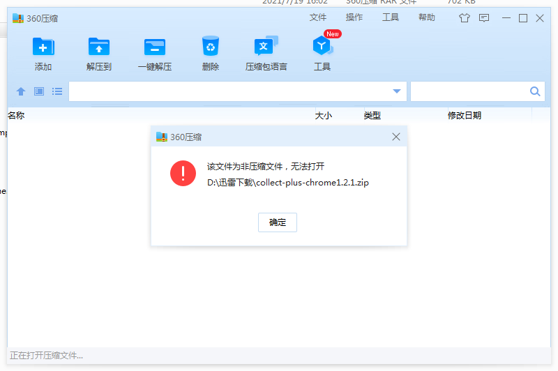Image resolution: width=558 pixels, height=371 pixels.
Task: Click the 删除 (Delete) trash icon
Action: [x=211, y=46]
